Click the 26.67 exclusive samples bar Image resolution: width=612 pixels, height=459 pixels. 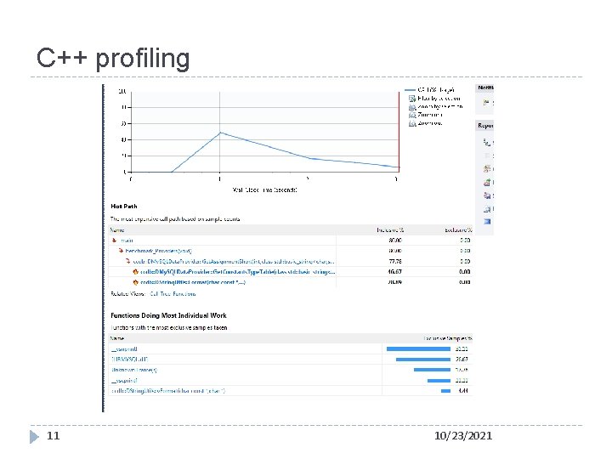[423, 360]
